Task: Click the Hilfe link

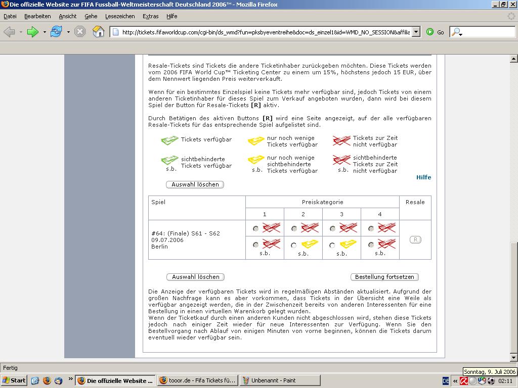Action: click(x=423, y=177)
